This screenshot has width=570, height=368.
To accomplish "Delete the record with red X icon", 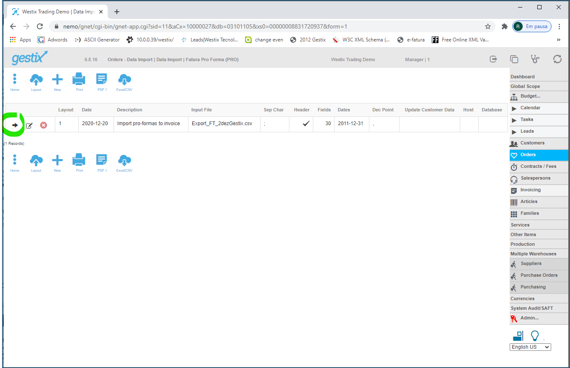I will pyautogui.click(x=44, y=125).
